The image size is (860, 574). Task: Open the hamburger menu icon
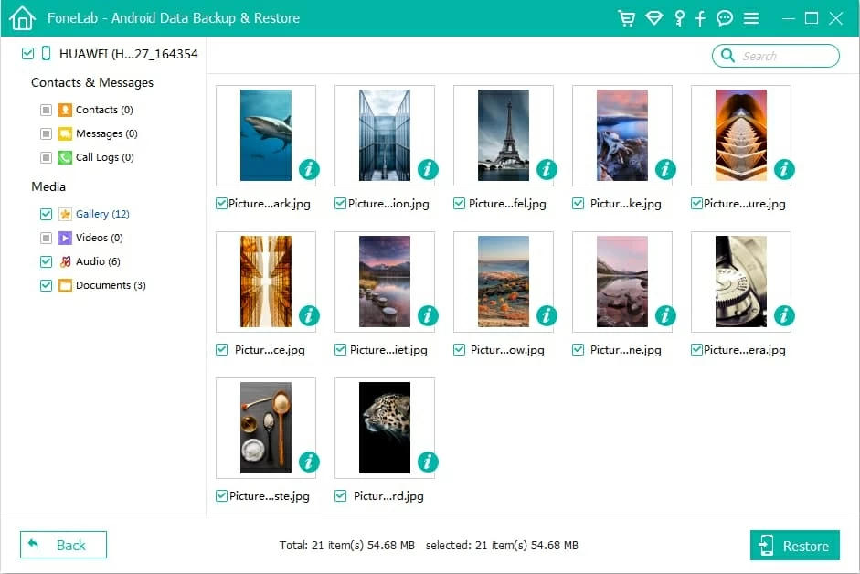click(x=751, y=18)
